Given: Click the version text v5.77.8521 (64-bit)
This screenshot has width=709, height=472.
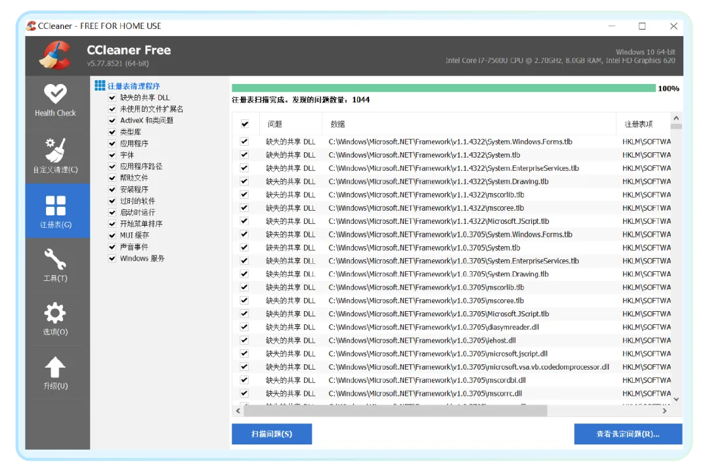Looking at the screenshot, I should tap(118, 63).
